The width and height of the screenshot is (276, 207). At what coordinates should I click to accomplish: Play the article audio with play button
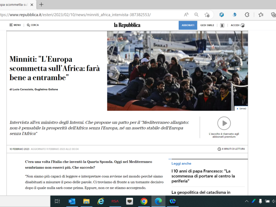pyautogui.click(x=224, y=123)
